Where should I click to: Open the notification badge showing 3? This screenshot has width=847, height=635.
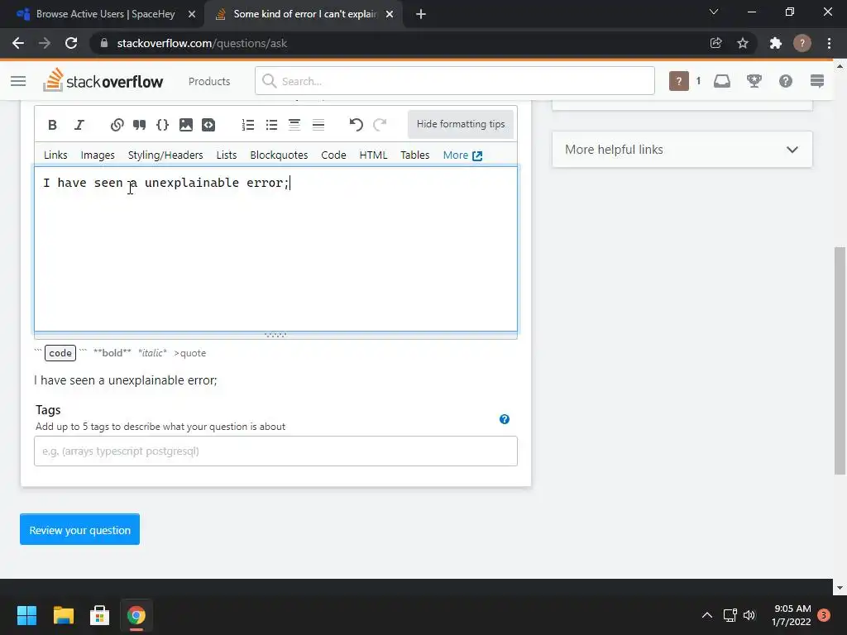click(x=824, y=615)
